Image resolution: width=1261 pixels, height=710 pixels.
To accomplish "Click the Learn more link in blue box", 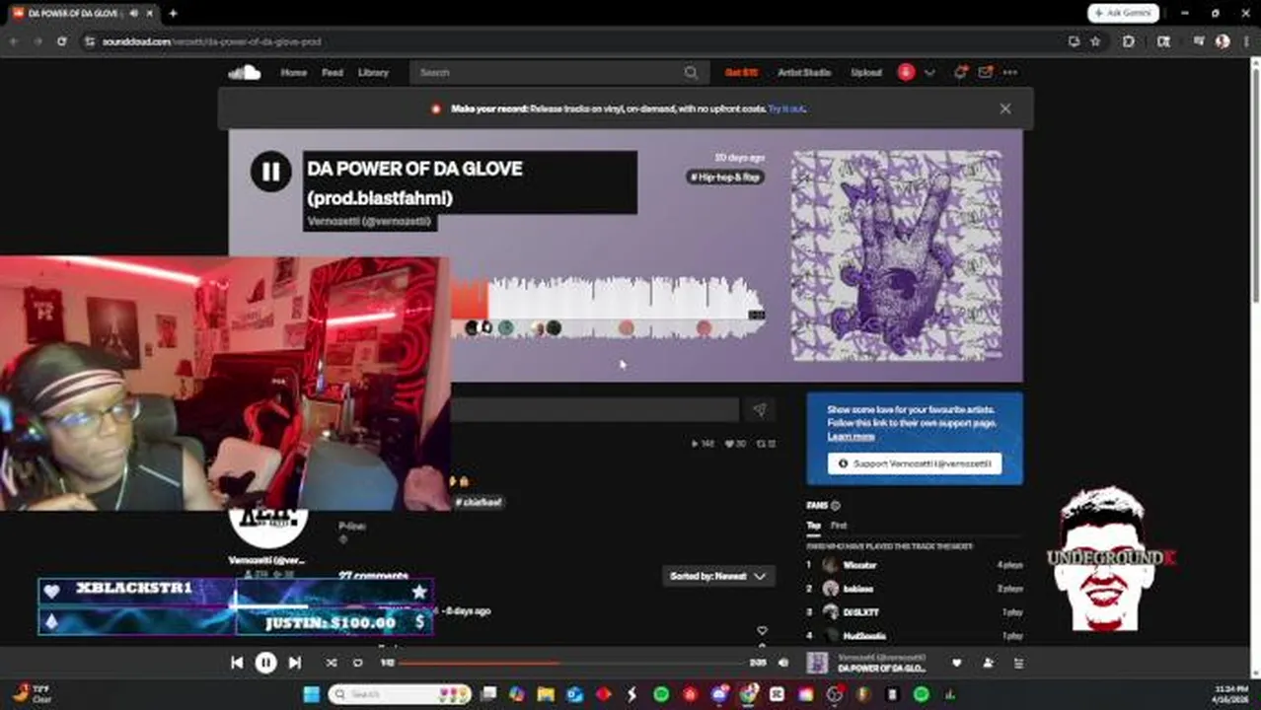I will (851, 436).
